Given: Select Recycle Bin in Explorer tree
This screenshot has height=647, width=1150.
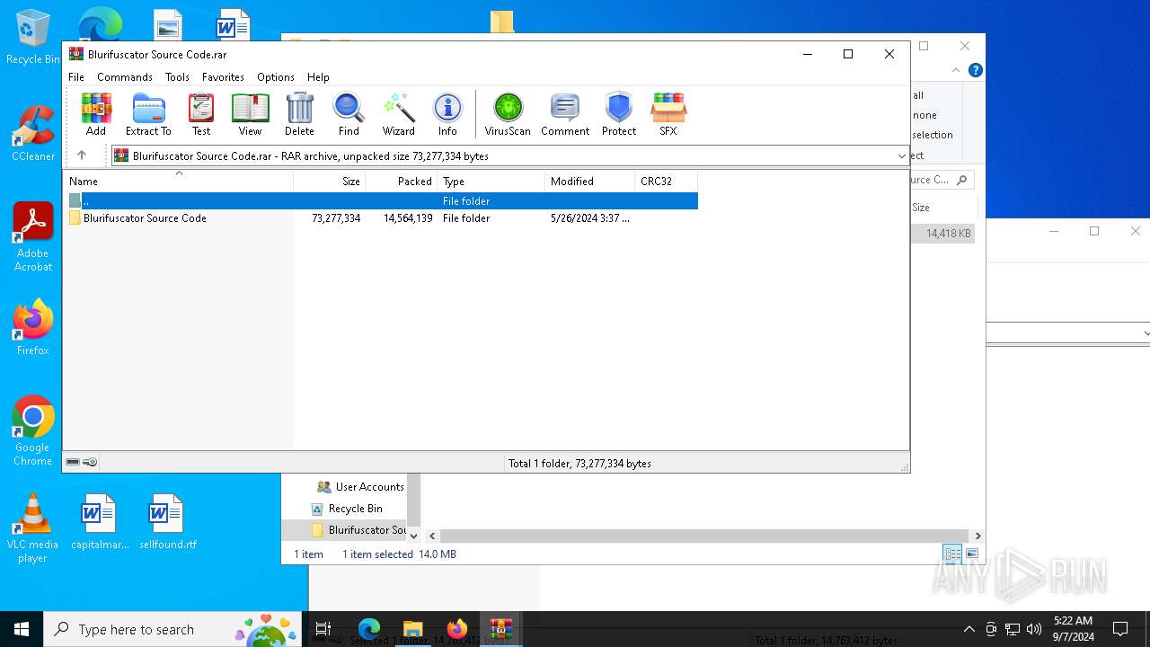Looking at the screenshot, I should click(346, 509).
